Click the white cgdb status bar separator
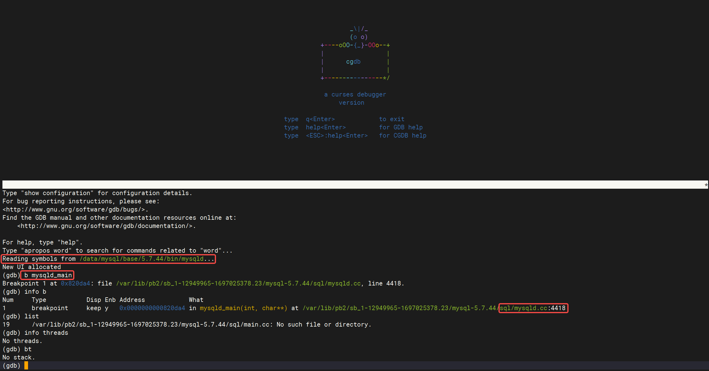This screenshot has width=709, height=371. pyautogui.click(x=353, y=185)
